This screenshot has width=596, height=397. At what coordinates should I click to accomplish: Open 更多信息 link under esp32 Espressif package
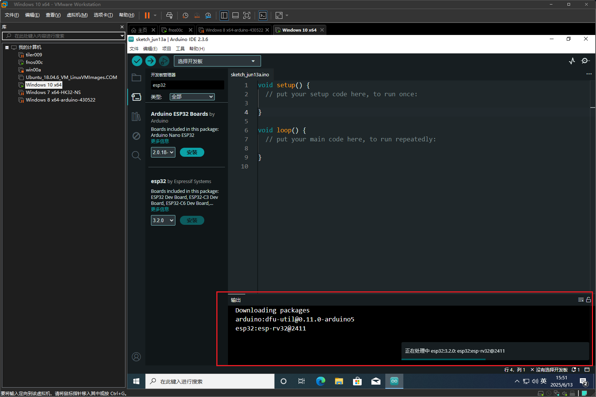tap(160, 209)
